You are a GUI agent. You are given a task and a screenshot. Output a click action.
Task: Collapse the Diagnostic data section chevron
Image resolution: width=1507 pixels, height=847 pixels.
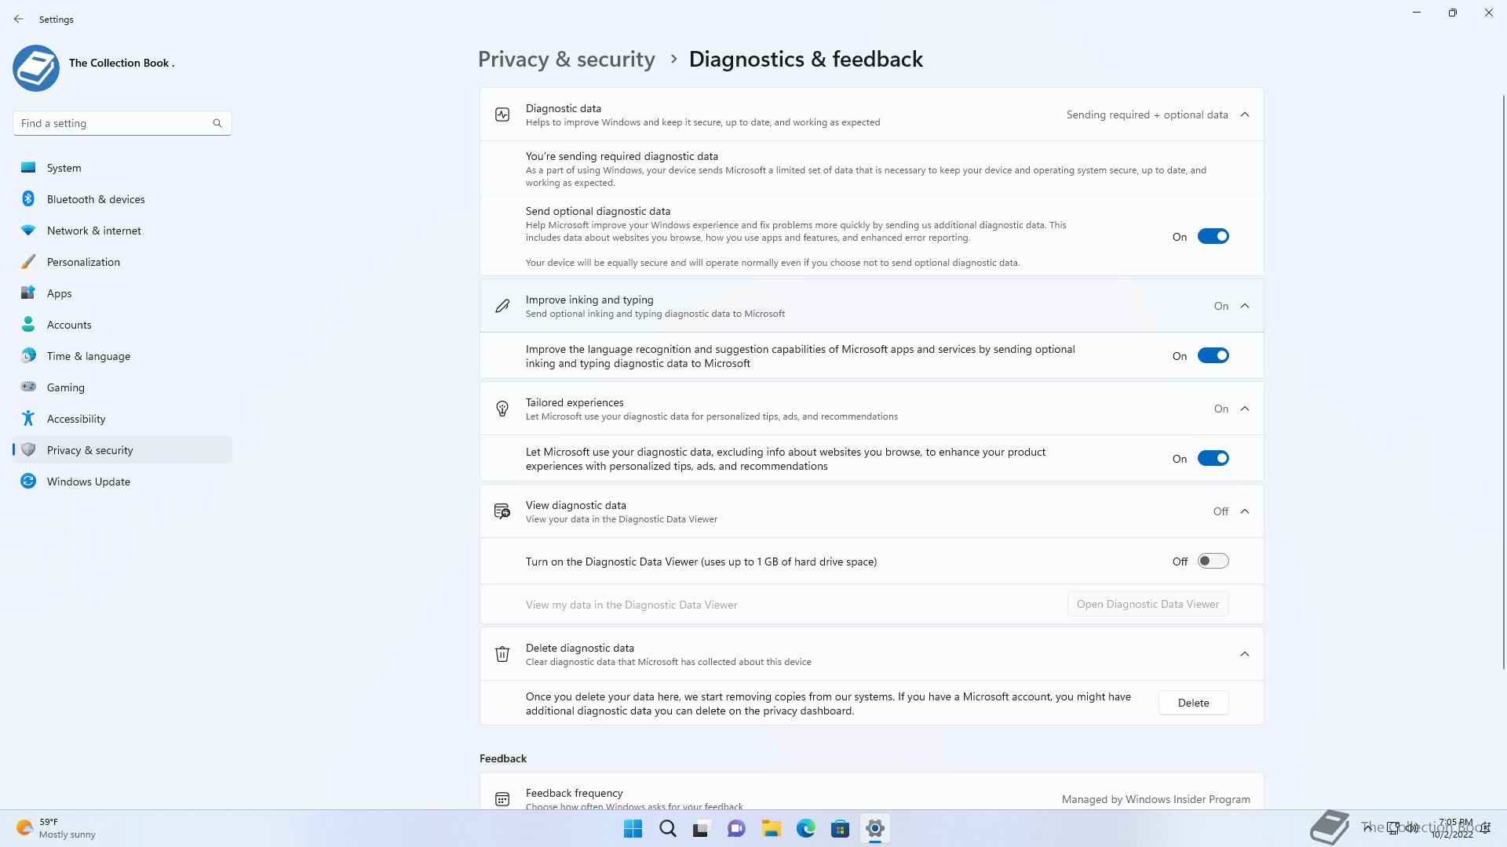[x=1245, y=115]
